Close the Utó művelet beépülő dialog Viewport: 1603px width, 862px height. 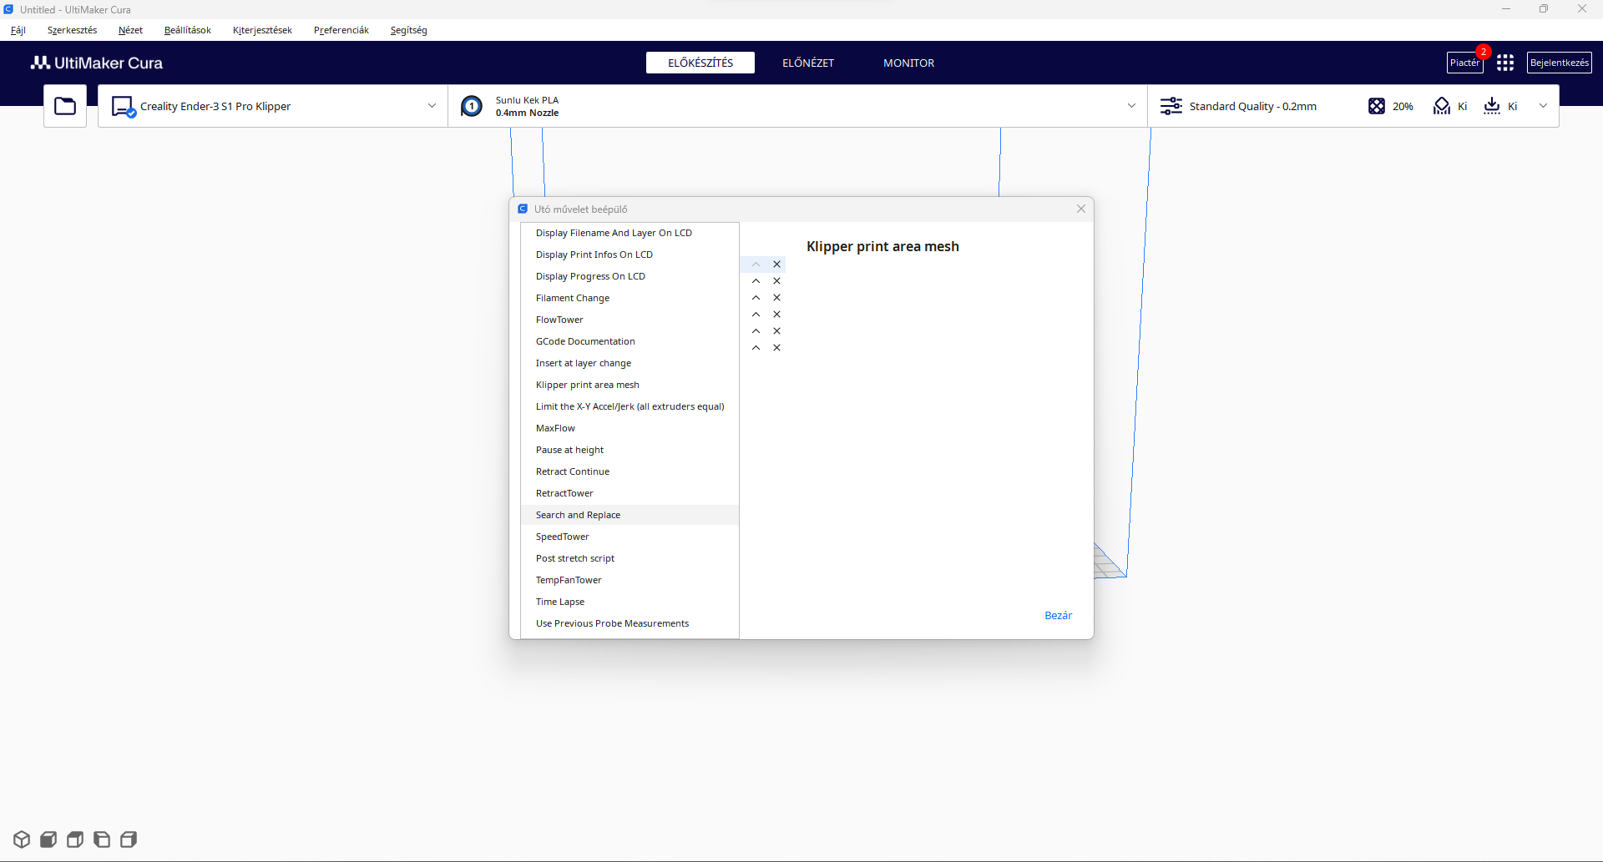(1081, 209)
